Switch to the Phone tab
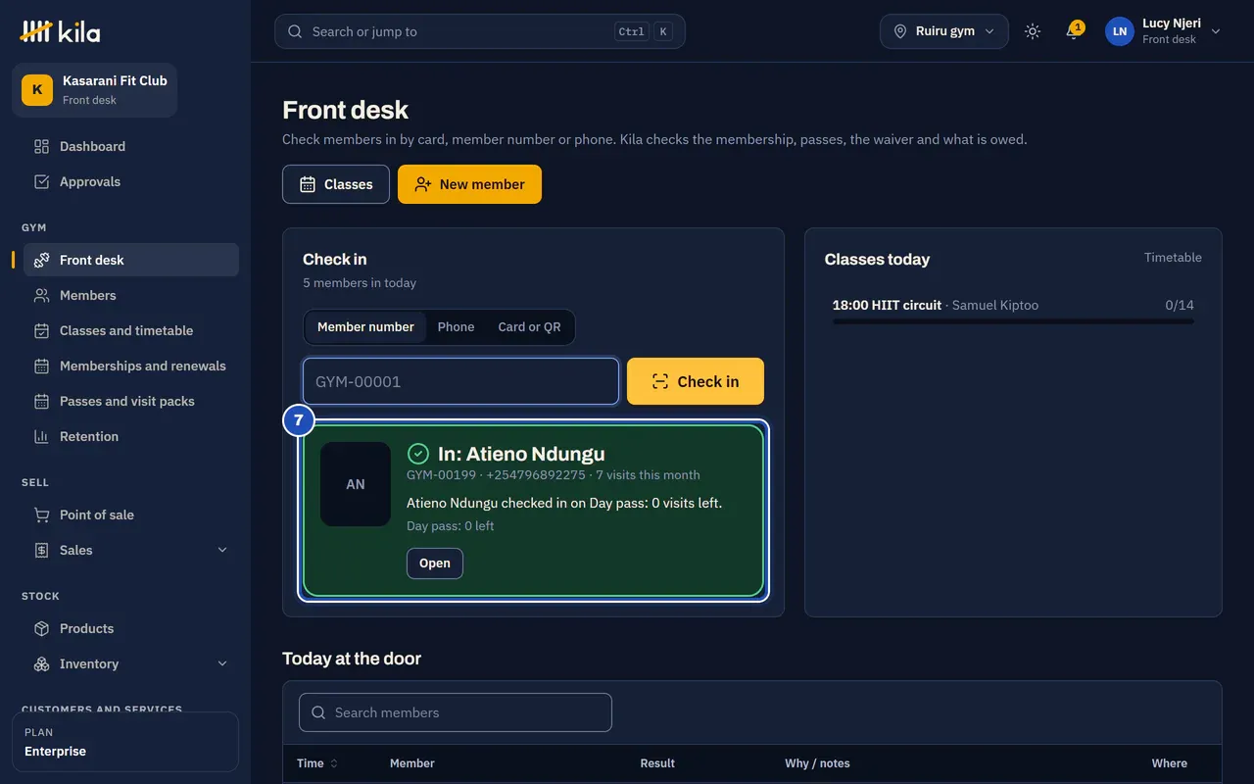 (x=456, y=327)
